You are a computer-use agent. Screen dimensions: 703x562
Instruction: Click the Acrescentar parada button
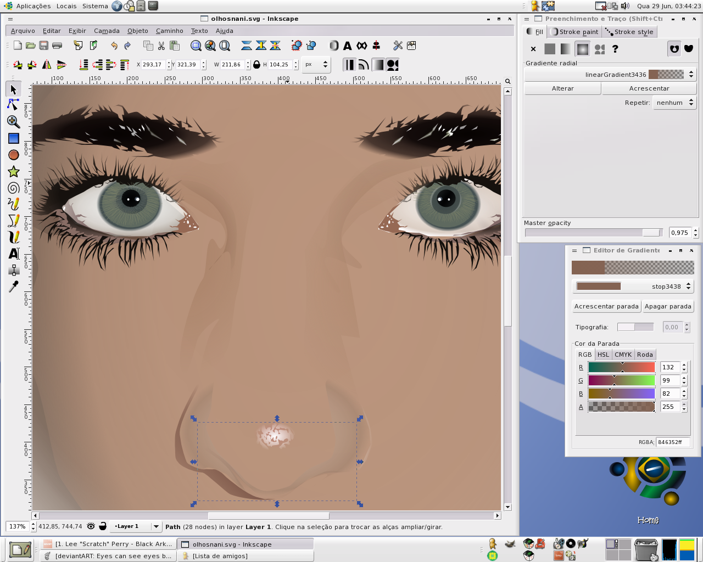pyautogui.click(x=606, y=306)
